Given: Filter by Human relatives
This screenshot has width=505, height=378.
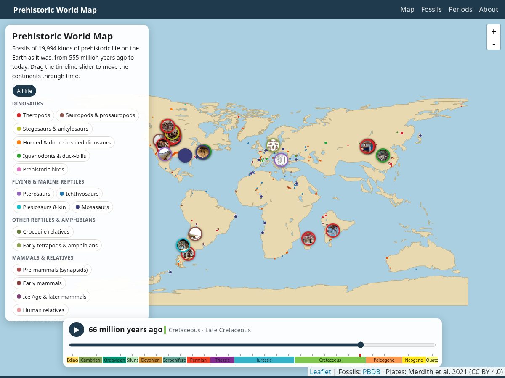Looking at the screenshot, I should point(40,310).
